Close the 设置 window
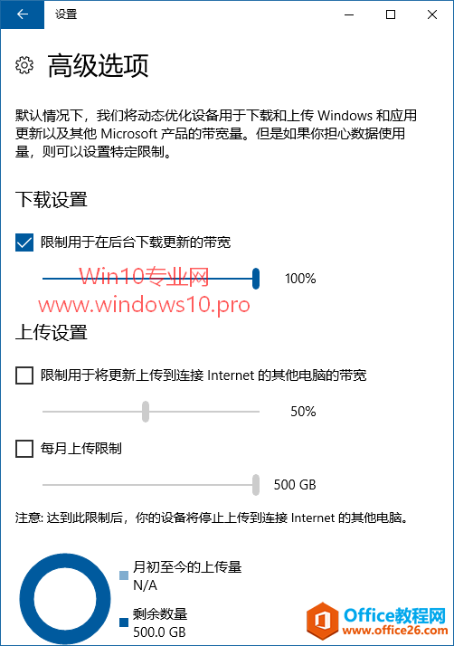Image resolution: width=454 pixels, height=646 pixels. point(432,14)
